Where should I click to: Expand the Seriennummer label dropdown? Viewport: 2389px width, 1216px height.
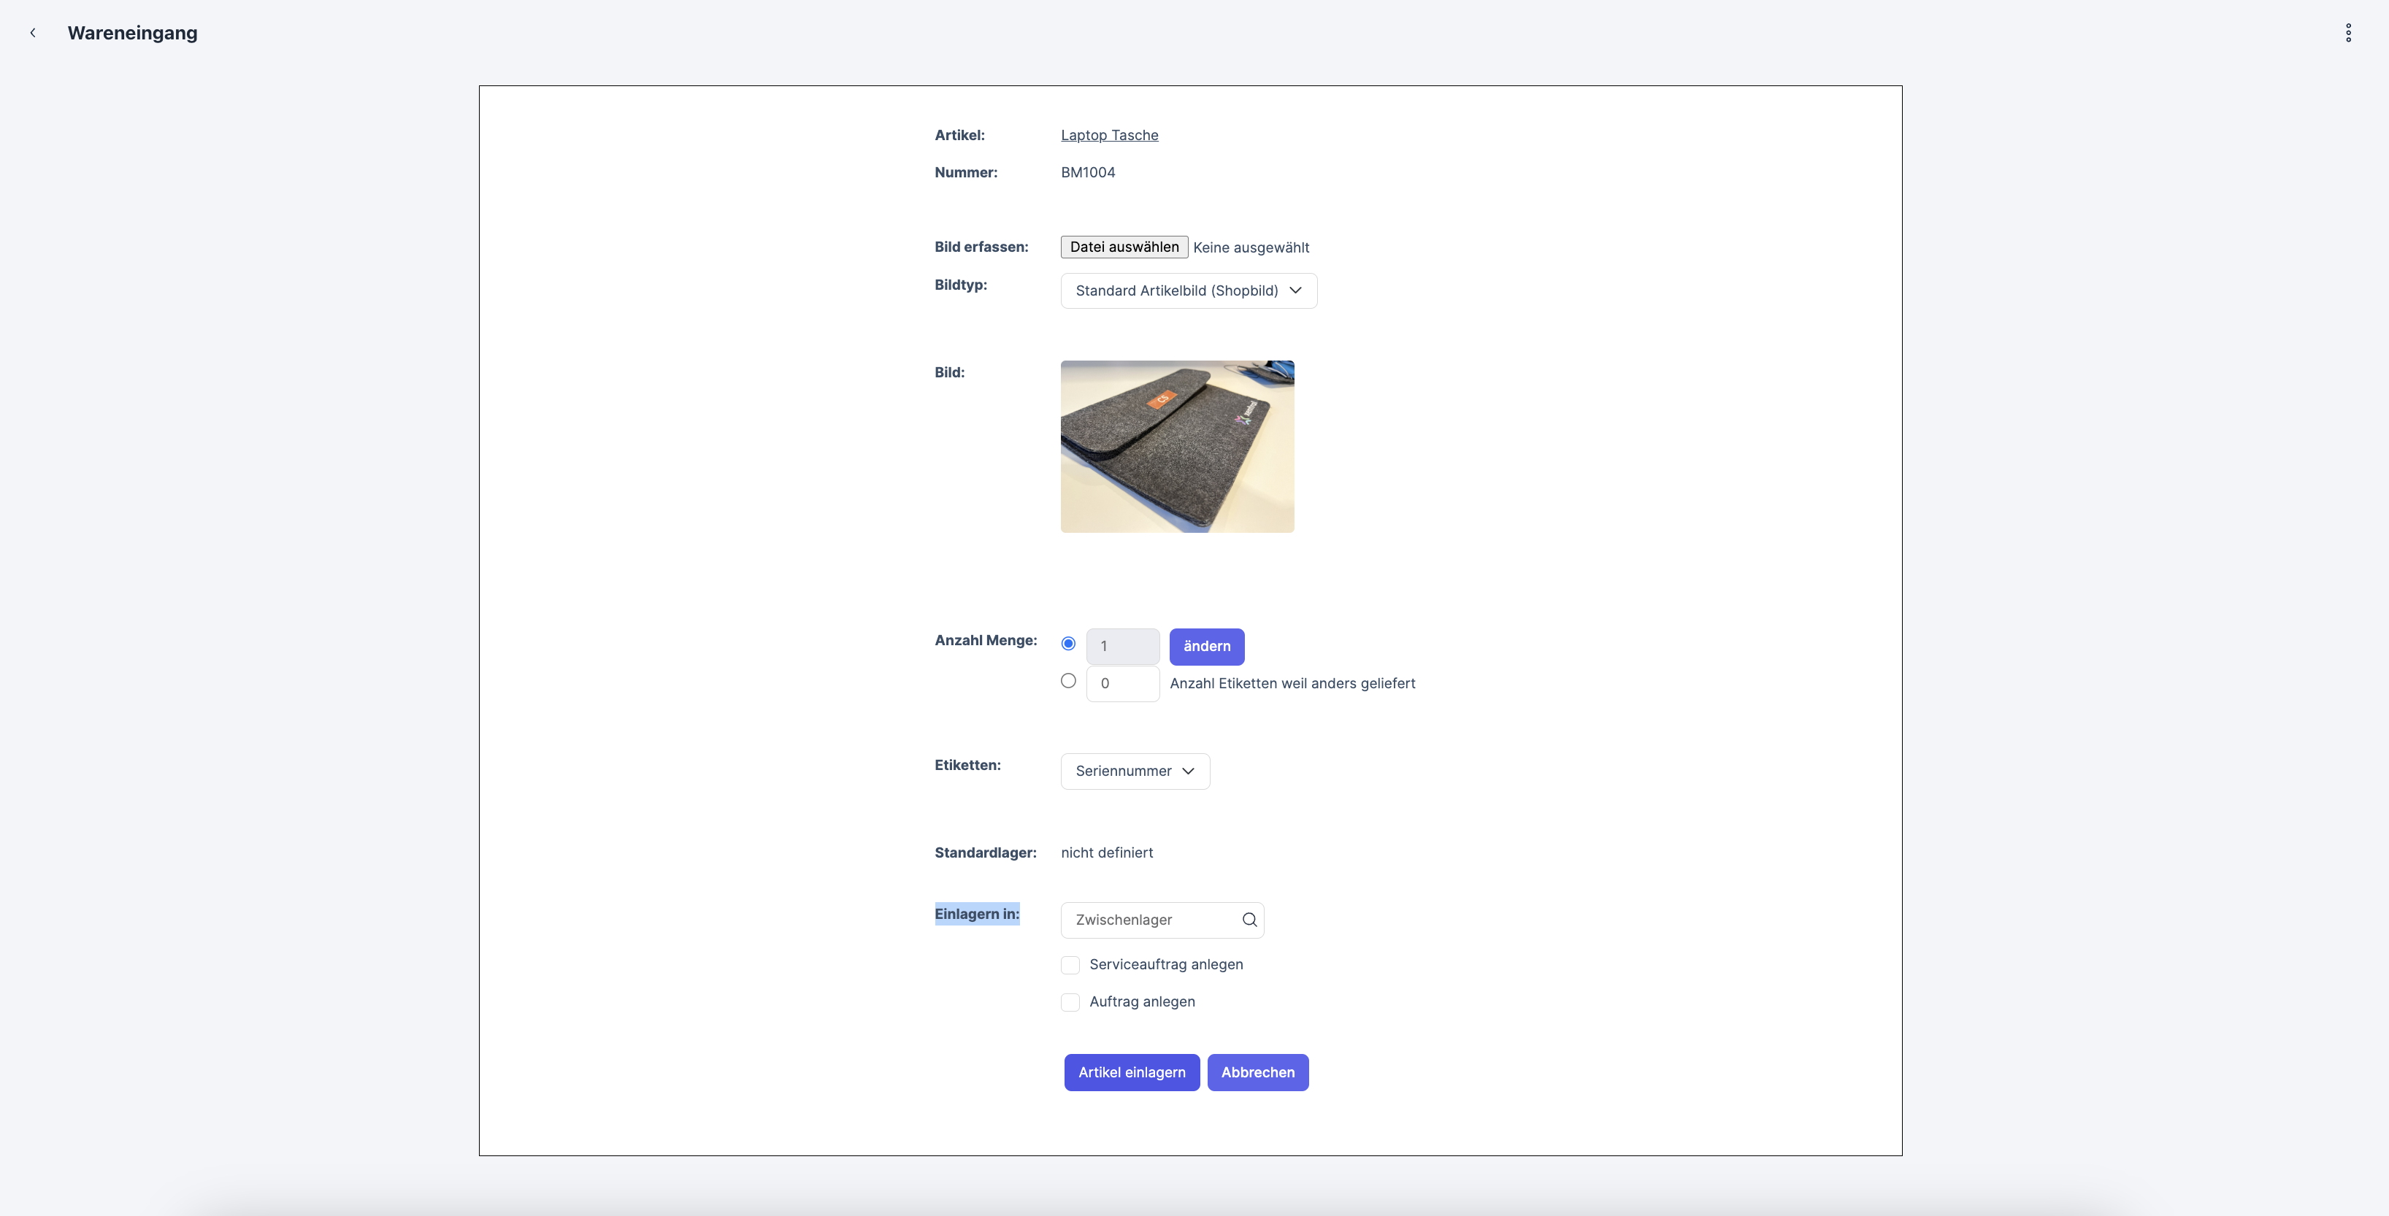pos(1123,771)
